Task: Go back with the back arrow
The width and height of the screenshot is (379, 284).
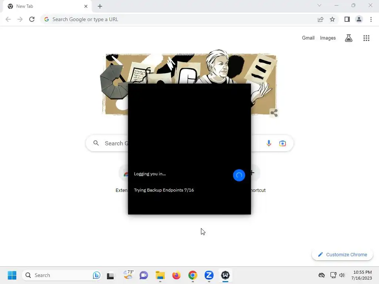Action: [8, 19]
